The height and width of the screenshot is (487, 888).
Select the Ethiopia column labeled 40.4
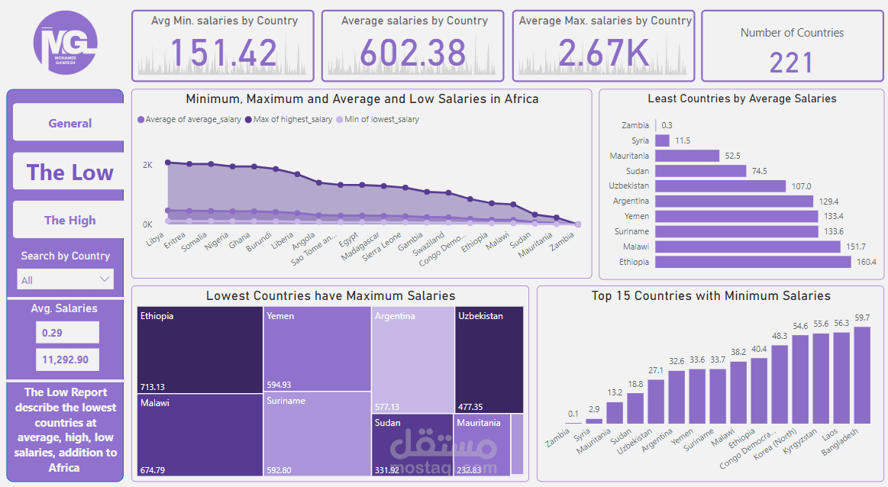759,391
